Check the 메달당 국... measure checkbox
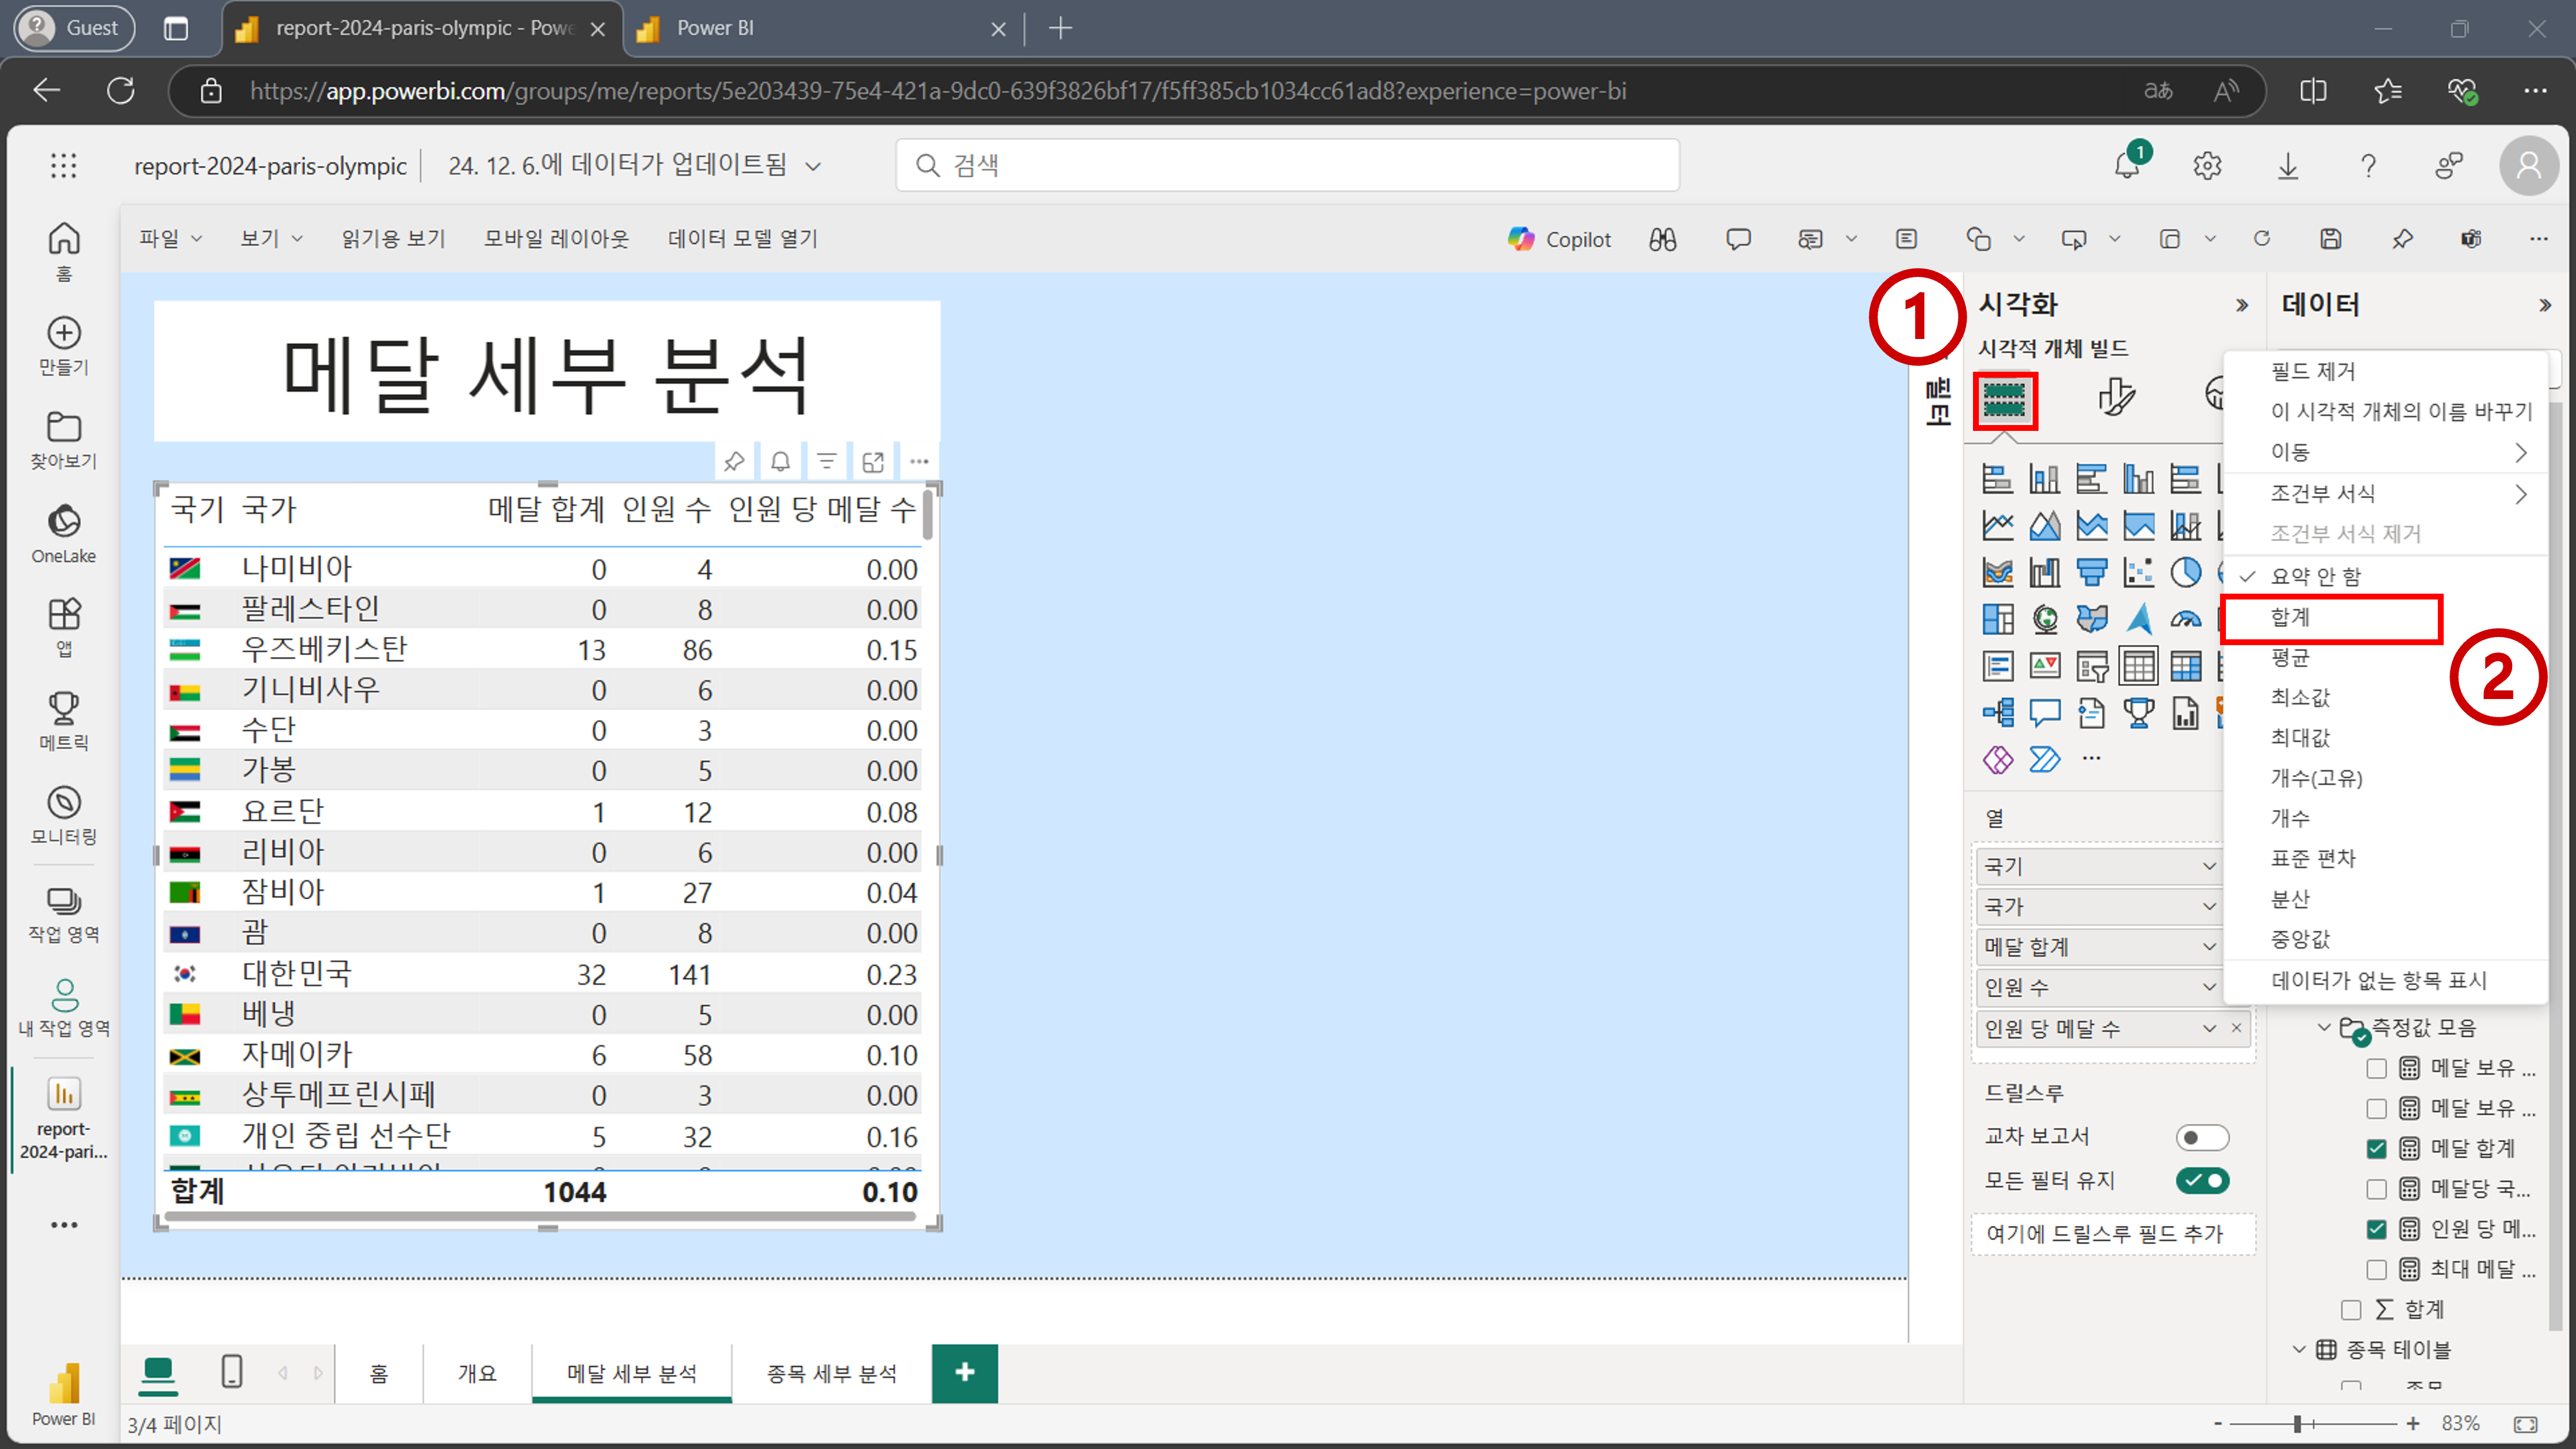The height and width of the screenshot is (1449, 2576). point(2376,1189)
